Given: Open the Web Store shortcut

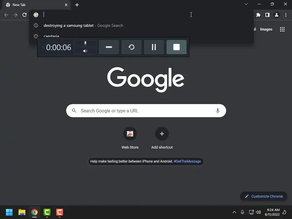Looking at the screenshot, I should click(x=130, y=138).
